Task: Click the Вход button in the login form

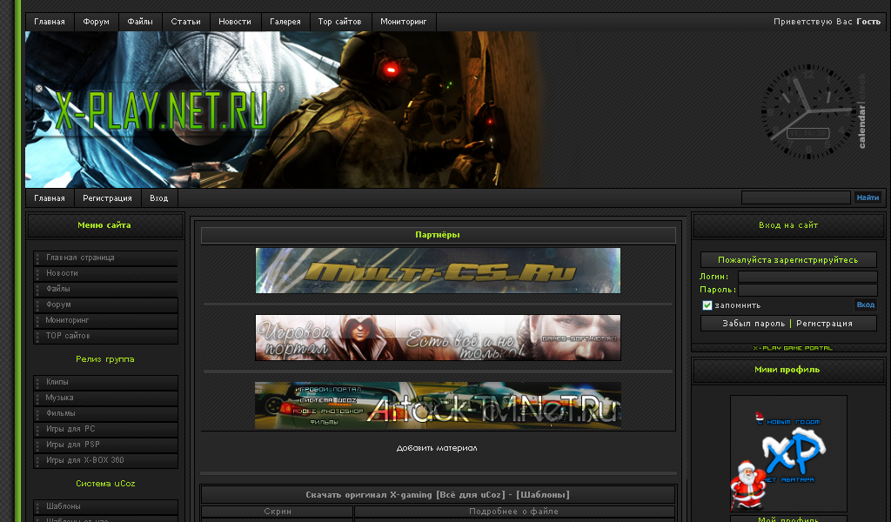Action: (866, 305)
